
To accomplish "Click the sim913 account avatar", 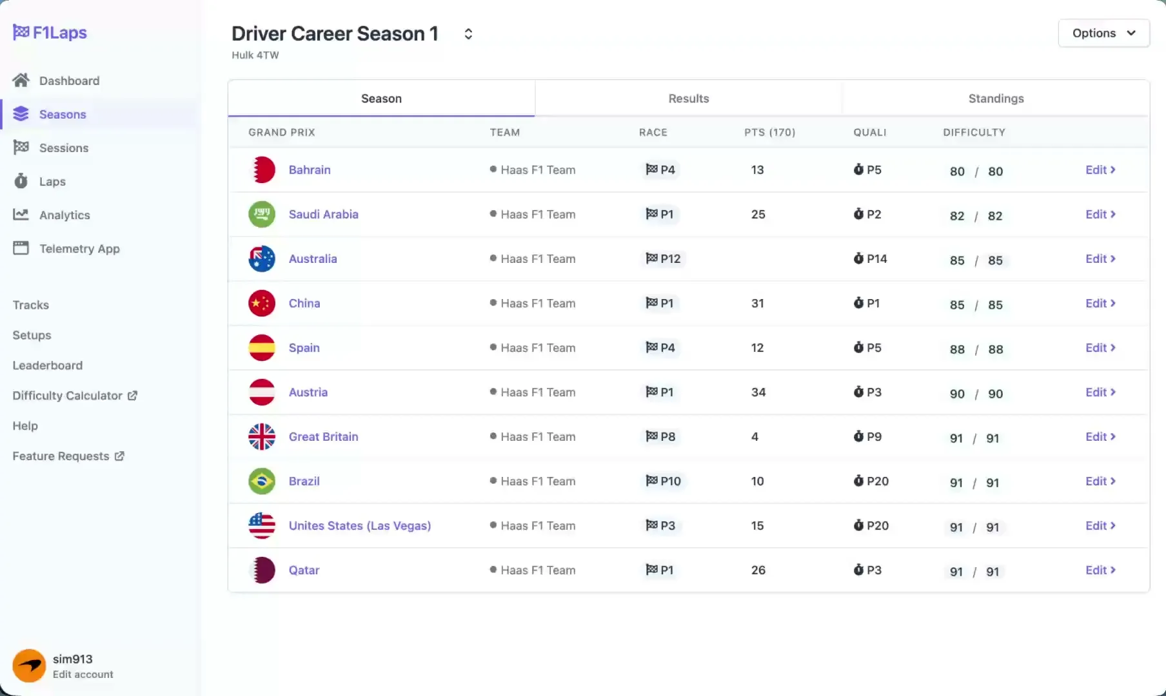I will point(29,666).
